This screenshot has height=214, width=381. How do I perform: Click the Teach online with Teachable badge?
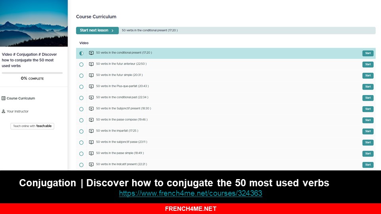(x=32, y=126)
